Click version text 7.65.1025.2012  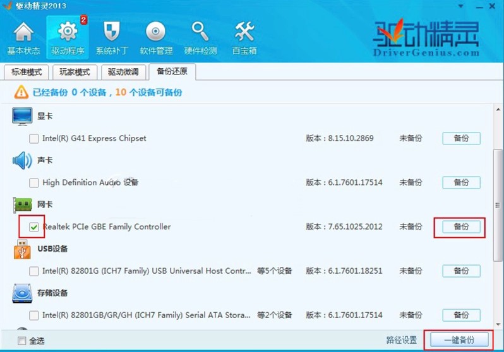(355, 226)
